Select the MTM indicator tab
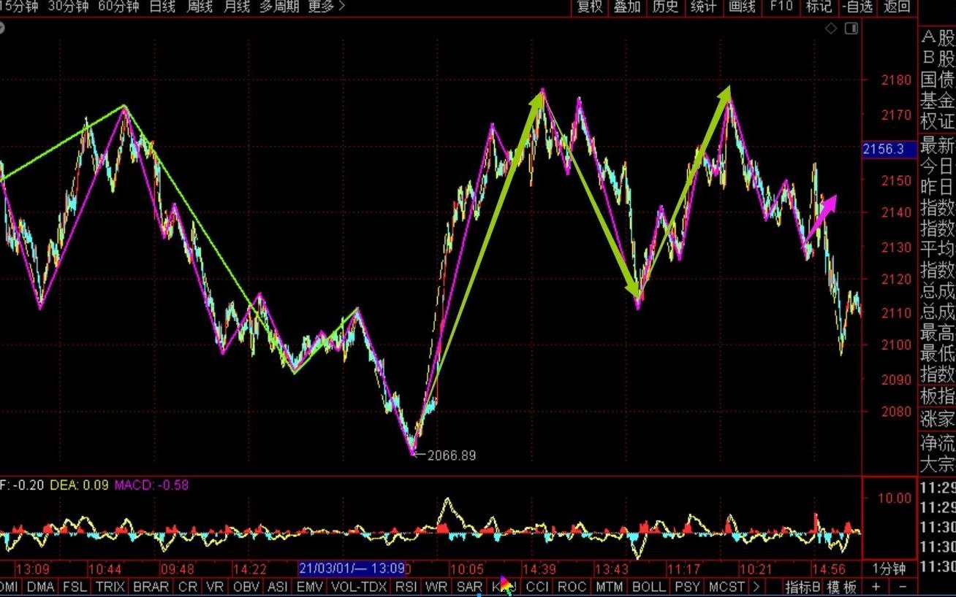This screenshot has height=597, width=956. coord(609,587)
